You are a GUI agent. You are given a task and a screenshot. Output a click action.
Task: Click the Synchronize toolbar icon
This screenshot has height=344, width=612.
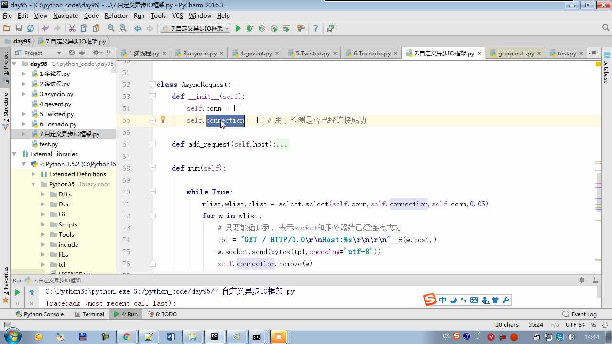pyautogui.click(x=31, y=29)
